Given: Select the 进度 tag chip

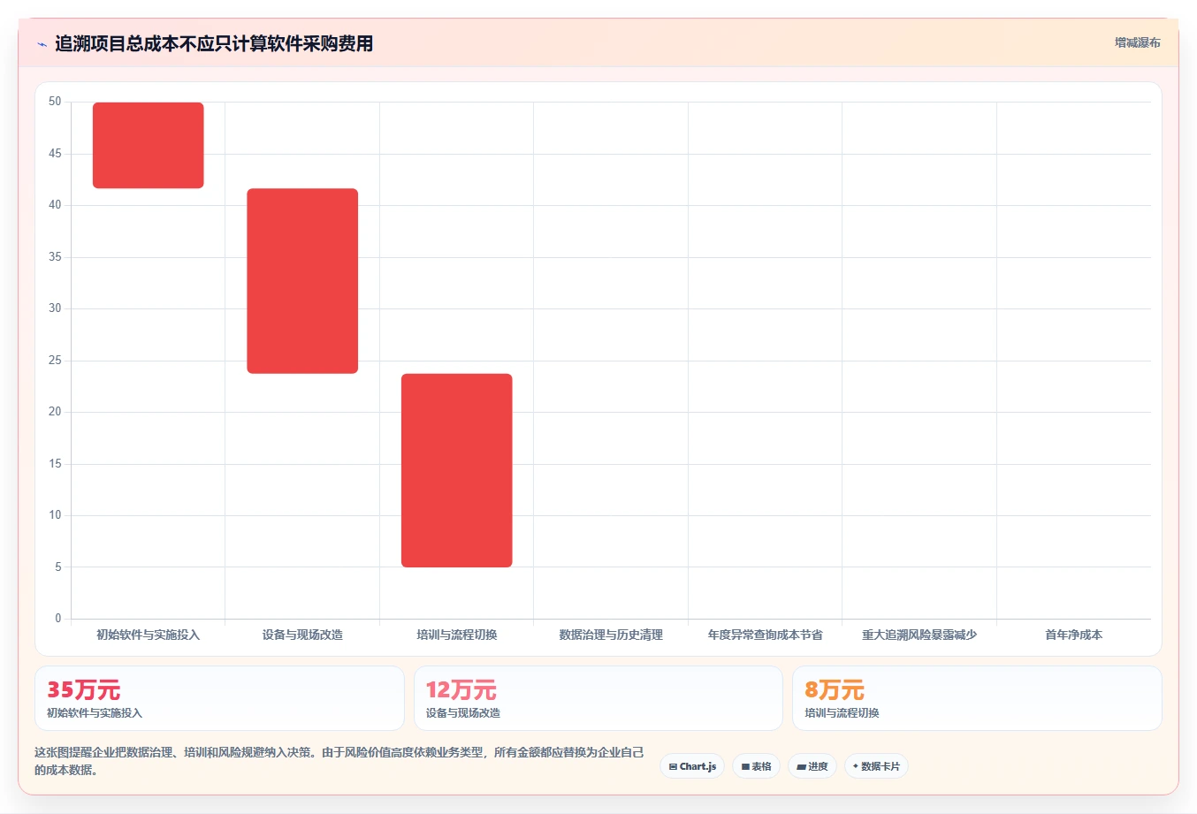Looking at the screenshot, I should click(812, 766).
